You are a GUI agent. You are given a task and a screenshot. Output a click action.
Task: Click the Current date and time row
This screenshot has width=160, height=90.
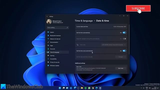tap(101, 27)
